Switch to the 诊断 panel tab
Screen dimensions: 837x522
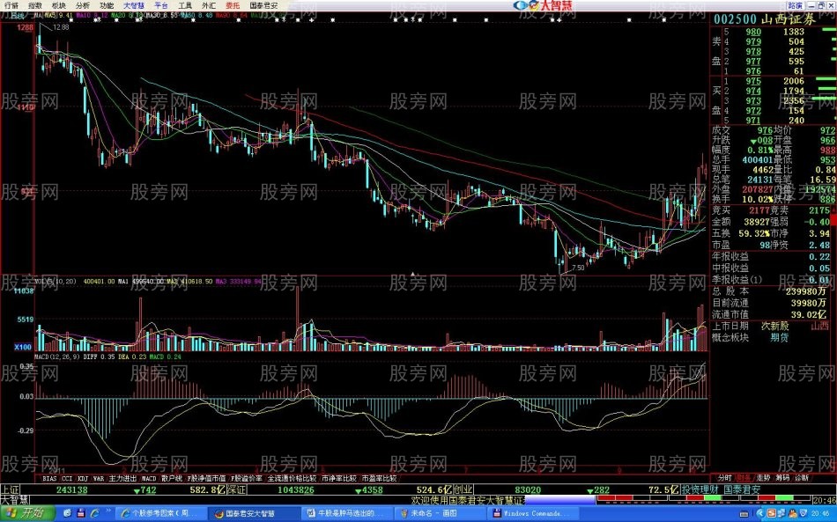801,478
